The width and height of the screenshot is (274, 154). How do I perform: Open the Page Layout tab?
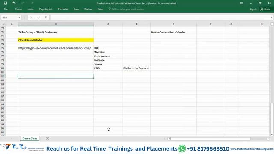coord(46,9)
